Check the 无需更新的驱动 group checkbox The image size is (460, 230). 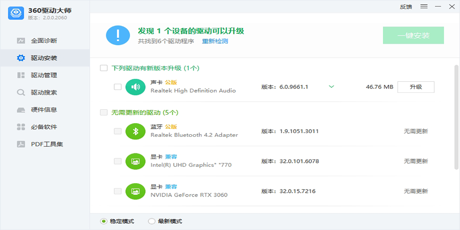click(x=103, y=113)
